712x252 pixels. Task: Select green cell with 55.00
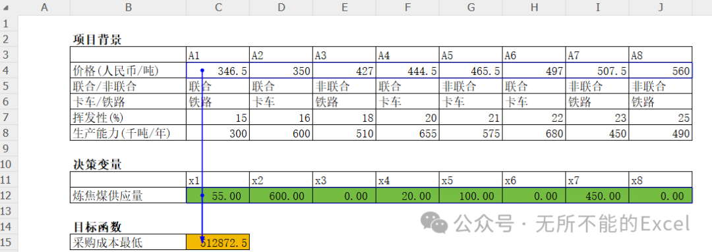[218, 195]
